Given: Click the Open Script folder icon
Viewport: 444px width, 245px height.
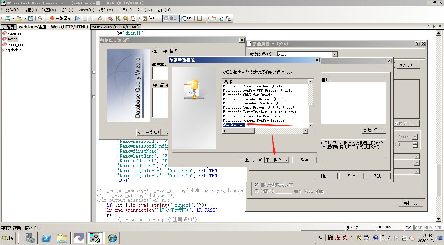Looking at the screenshot, I should click(19, 18).
